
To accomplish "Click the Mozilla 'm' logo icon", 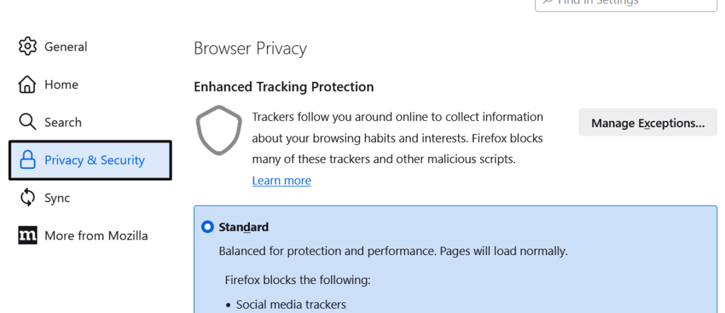I will pos(27,235).
